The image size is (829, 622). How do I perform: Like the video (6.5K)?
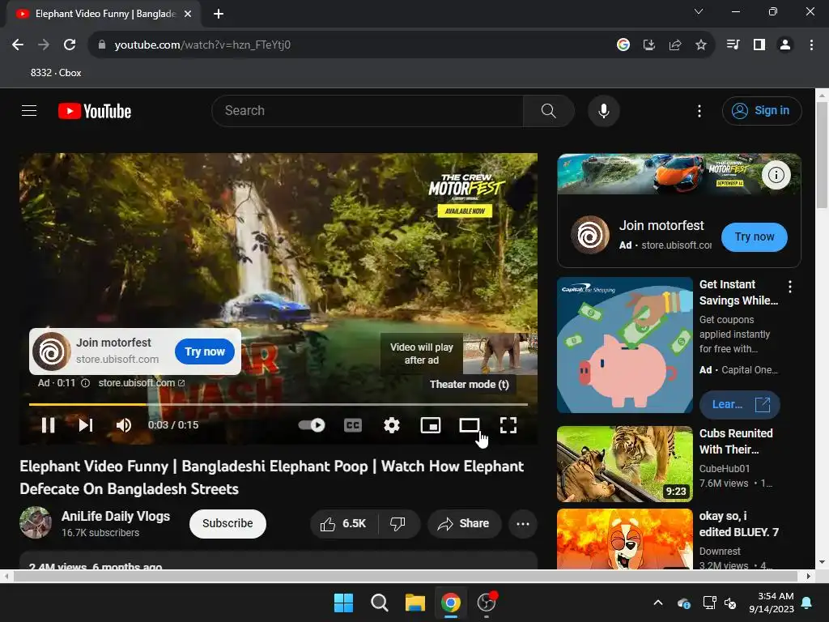pyautogui.click(x=343, y=524)
